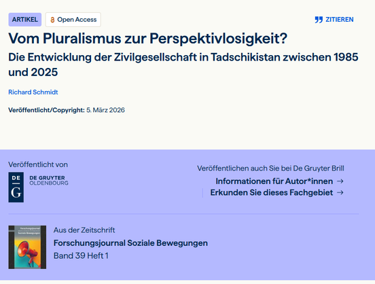Screen dimensions: 375x284
Task: Click the De Gruyter DG logo
Action: click(x=16, y=187)
